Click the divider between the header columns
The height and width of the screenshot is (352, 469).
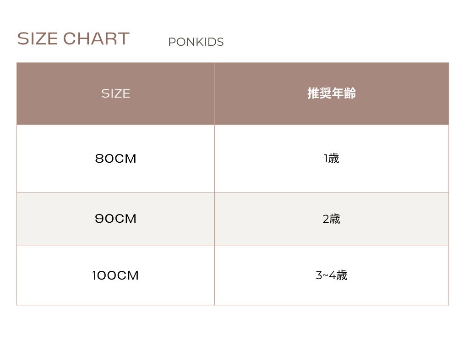click(x=214, y=93)
